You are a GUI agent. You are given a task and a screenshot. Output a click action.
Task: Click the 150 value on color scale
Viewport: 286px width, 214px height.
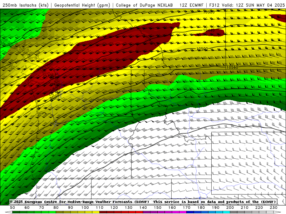(x=158, y=208)
